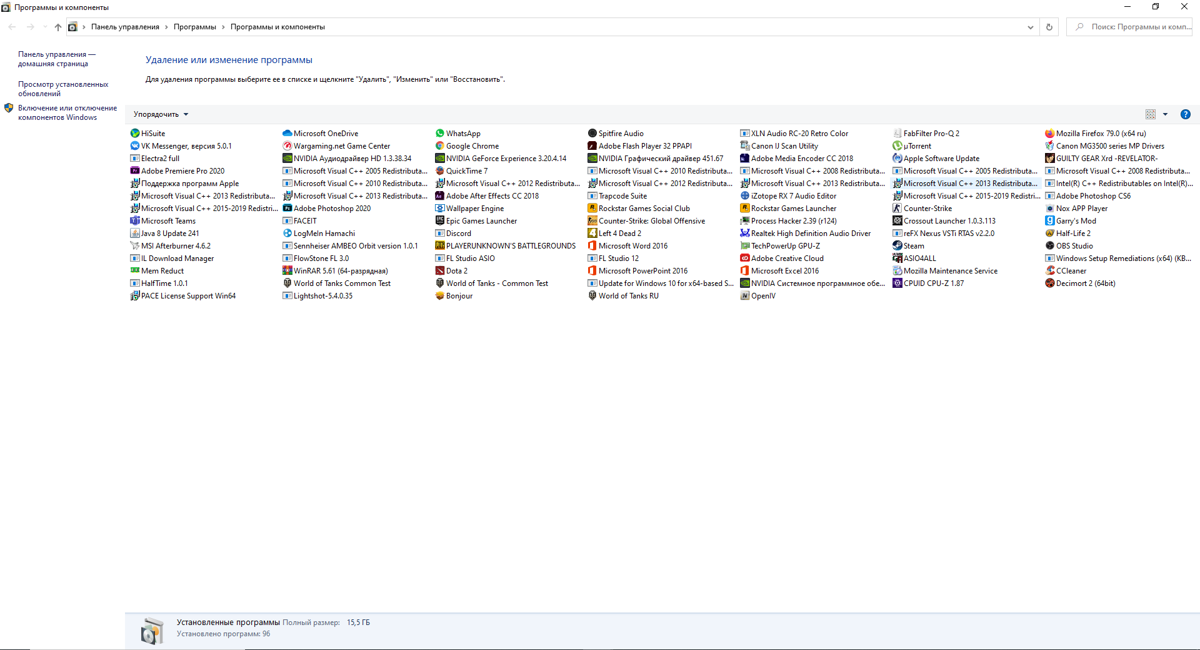This screenshot has width=1200, height=650.
Task: Select Wallpaper Engine entry
Action: click(x=469, y=208)
